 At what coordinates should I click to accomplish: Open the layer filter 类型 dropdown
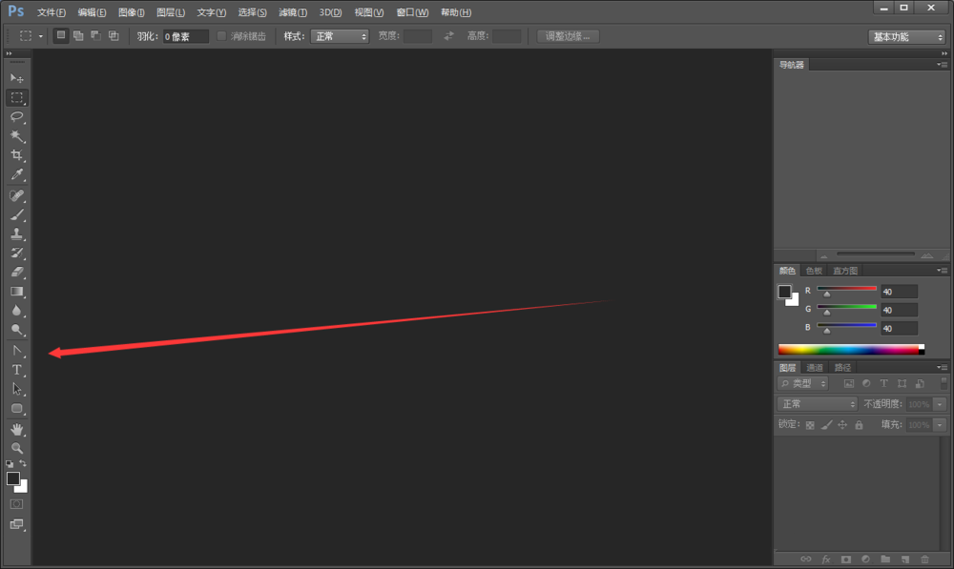pyautogui.click(x=802, y=383)
